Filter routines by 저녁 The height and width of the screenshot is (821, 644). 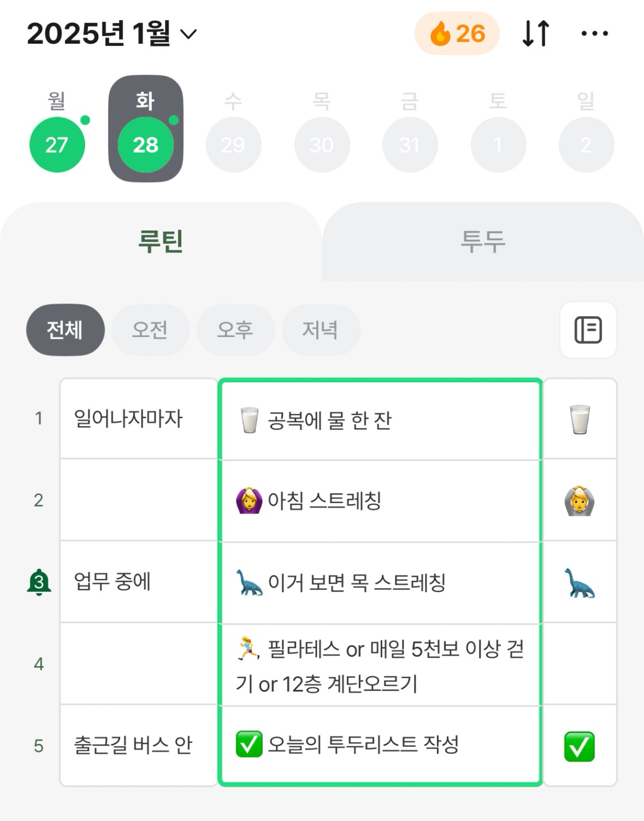pyautogui.click(x=320, y=330)
